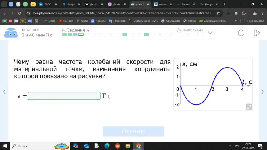
Task: Click the exit test icon
Action: [x=257, y=33]
